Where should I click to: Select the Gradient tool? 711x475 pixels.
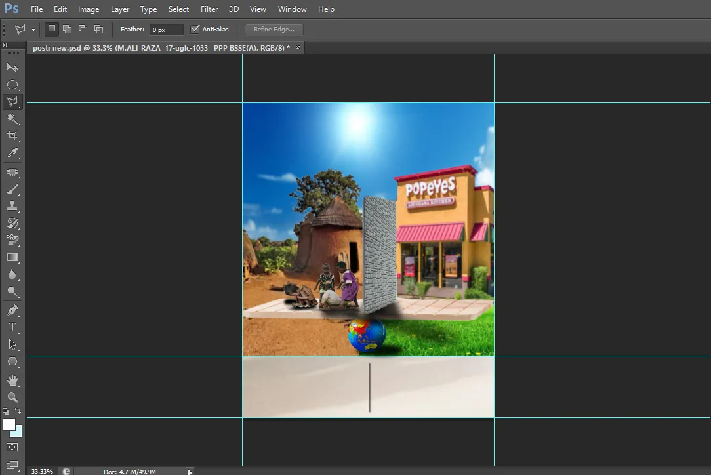12,257
